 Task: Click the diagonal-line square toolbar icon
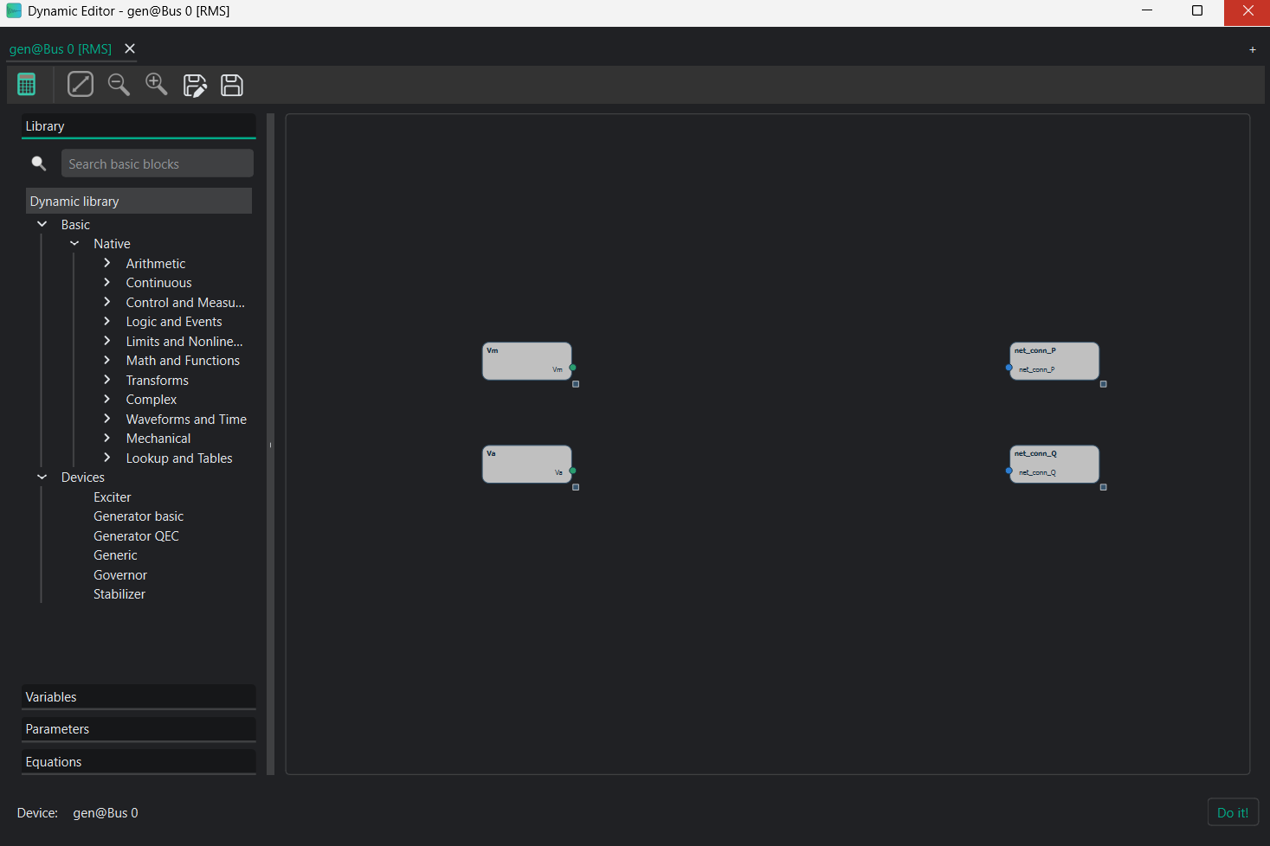(x=81, y=85)
